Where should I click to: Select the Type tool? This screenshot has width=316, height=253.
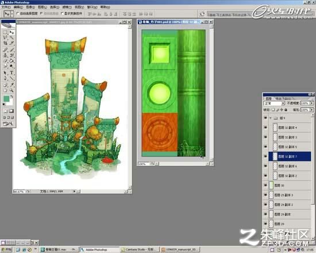click(11, 73)
